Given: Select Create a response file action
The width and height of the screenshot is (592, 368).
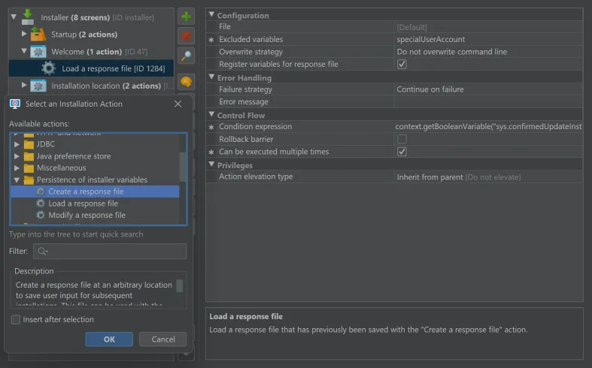Looking at the screenshot, I should click(95, 192).
